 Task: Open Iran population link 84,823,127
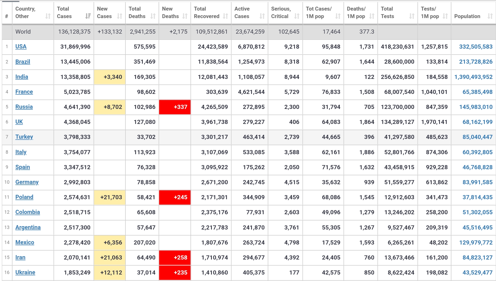[x=478, y=257]
